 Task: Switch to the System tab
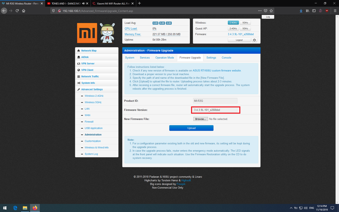click(x=130, y=58)
